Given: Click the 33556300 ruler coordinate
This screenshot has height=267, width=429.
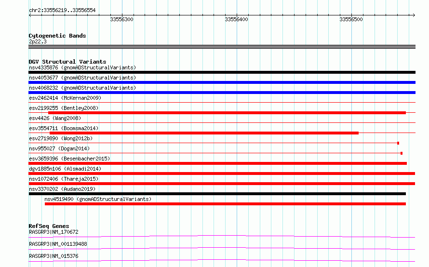Looking at the screenshot, I should [122, 19].
